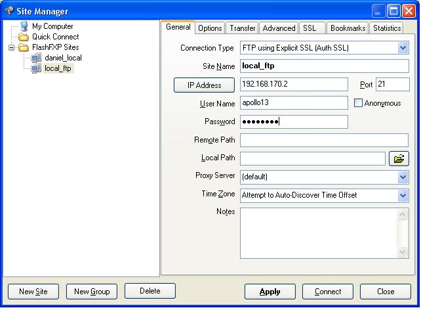
Task: Select the local_ftp site icon
Action: (36, 69)
